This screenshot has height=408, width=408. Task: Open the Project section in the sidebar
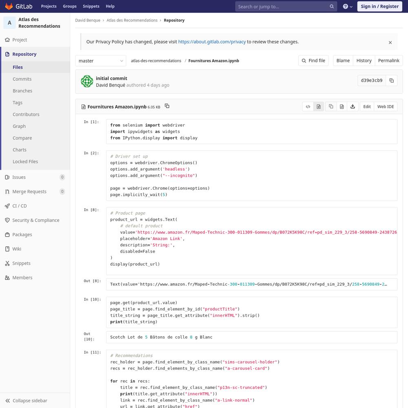click(x=35, y=40)
